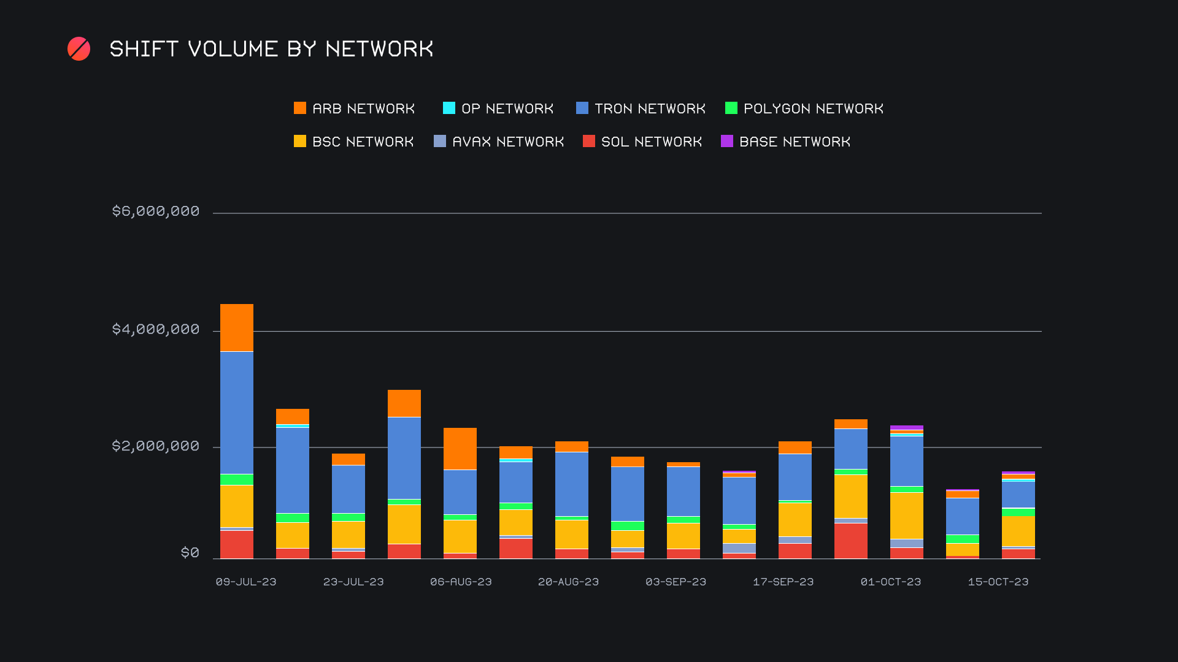The image size is (1178, 662).
Task: Click the Polygon Network green legend swatch
Action: [731, 108]
